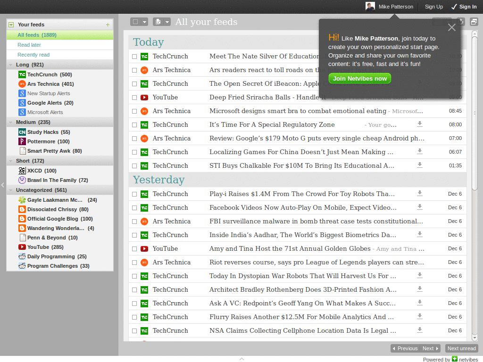Click the feed list scrollbar down arrow
This screenshot has height=362, width=483.
pos(475,337)
